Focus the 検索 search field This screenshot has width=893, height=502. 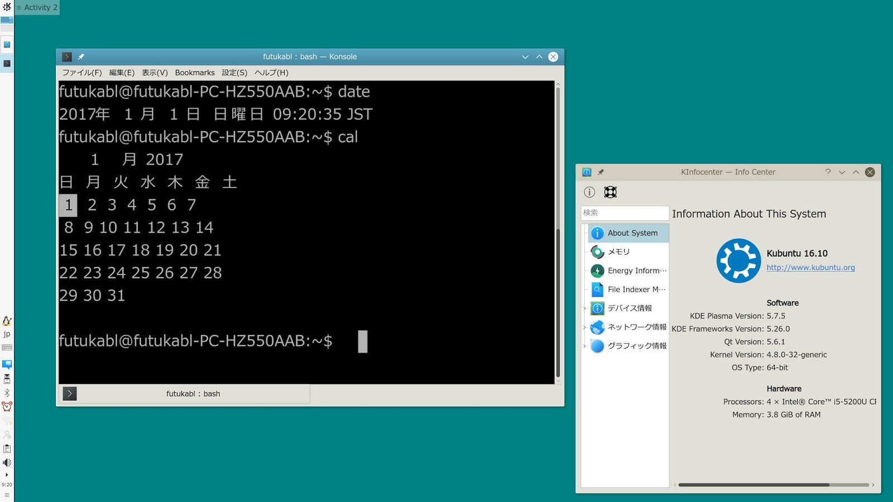coord(625,213)
